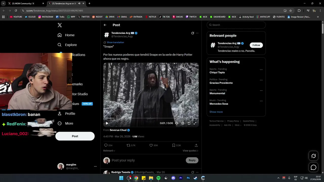Like the post with 30K likes

coord(151,145)
